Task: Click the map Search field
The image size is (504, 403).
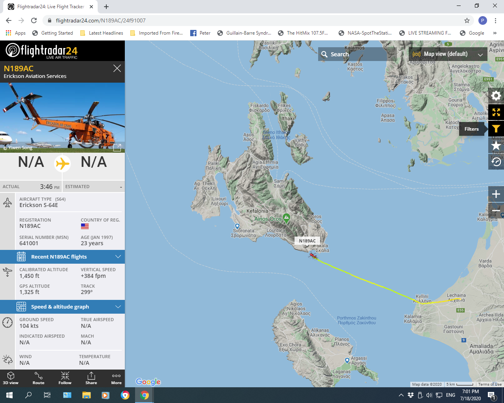Action: 357,54
